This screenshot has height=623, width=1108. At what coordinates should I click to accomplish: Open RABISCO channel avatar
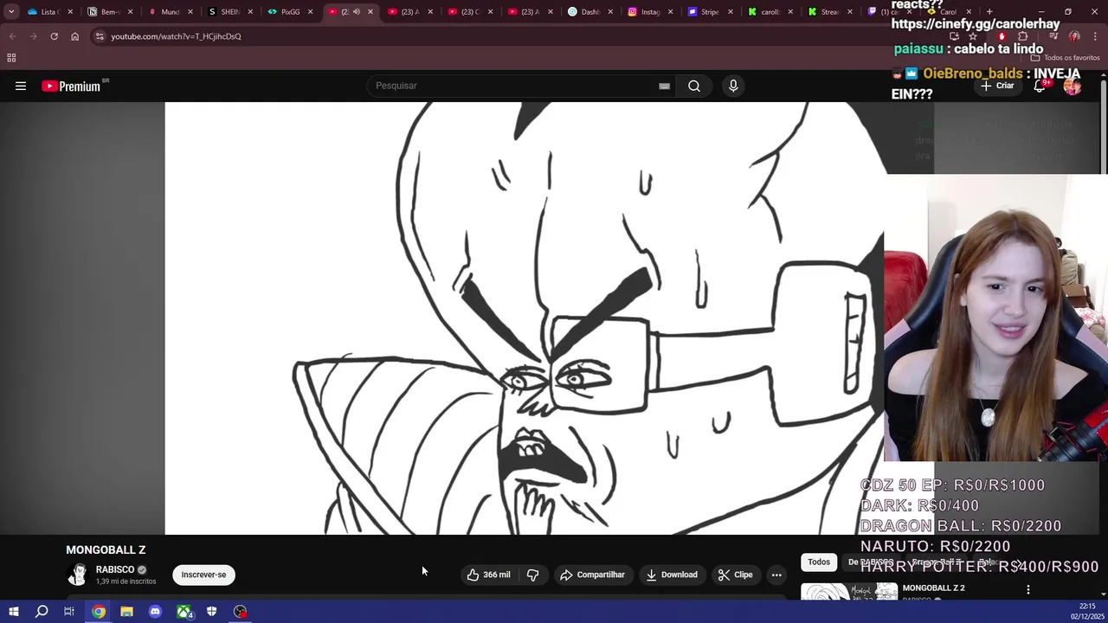point(78,575)
